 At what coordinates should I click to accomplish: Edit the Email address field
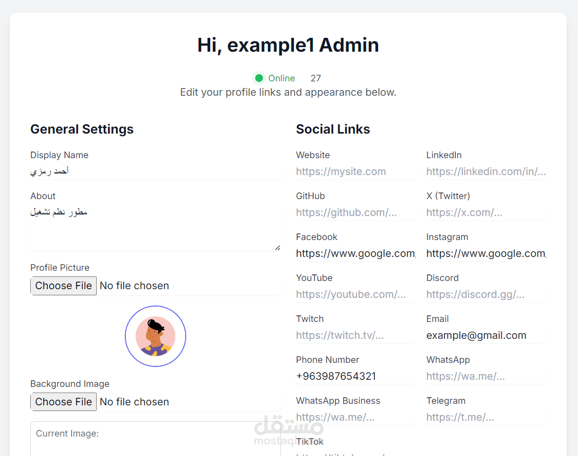(x=486, y=335)
